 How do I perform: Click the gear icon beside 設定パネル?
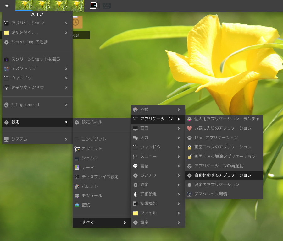pos(77,122)
